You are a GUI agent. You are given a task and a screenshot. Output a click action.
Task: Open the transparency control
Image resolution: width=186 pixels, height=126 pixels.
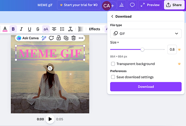coord(81,29)
